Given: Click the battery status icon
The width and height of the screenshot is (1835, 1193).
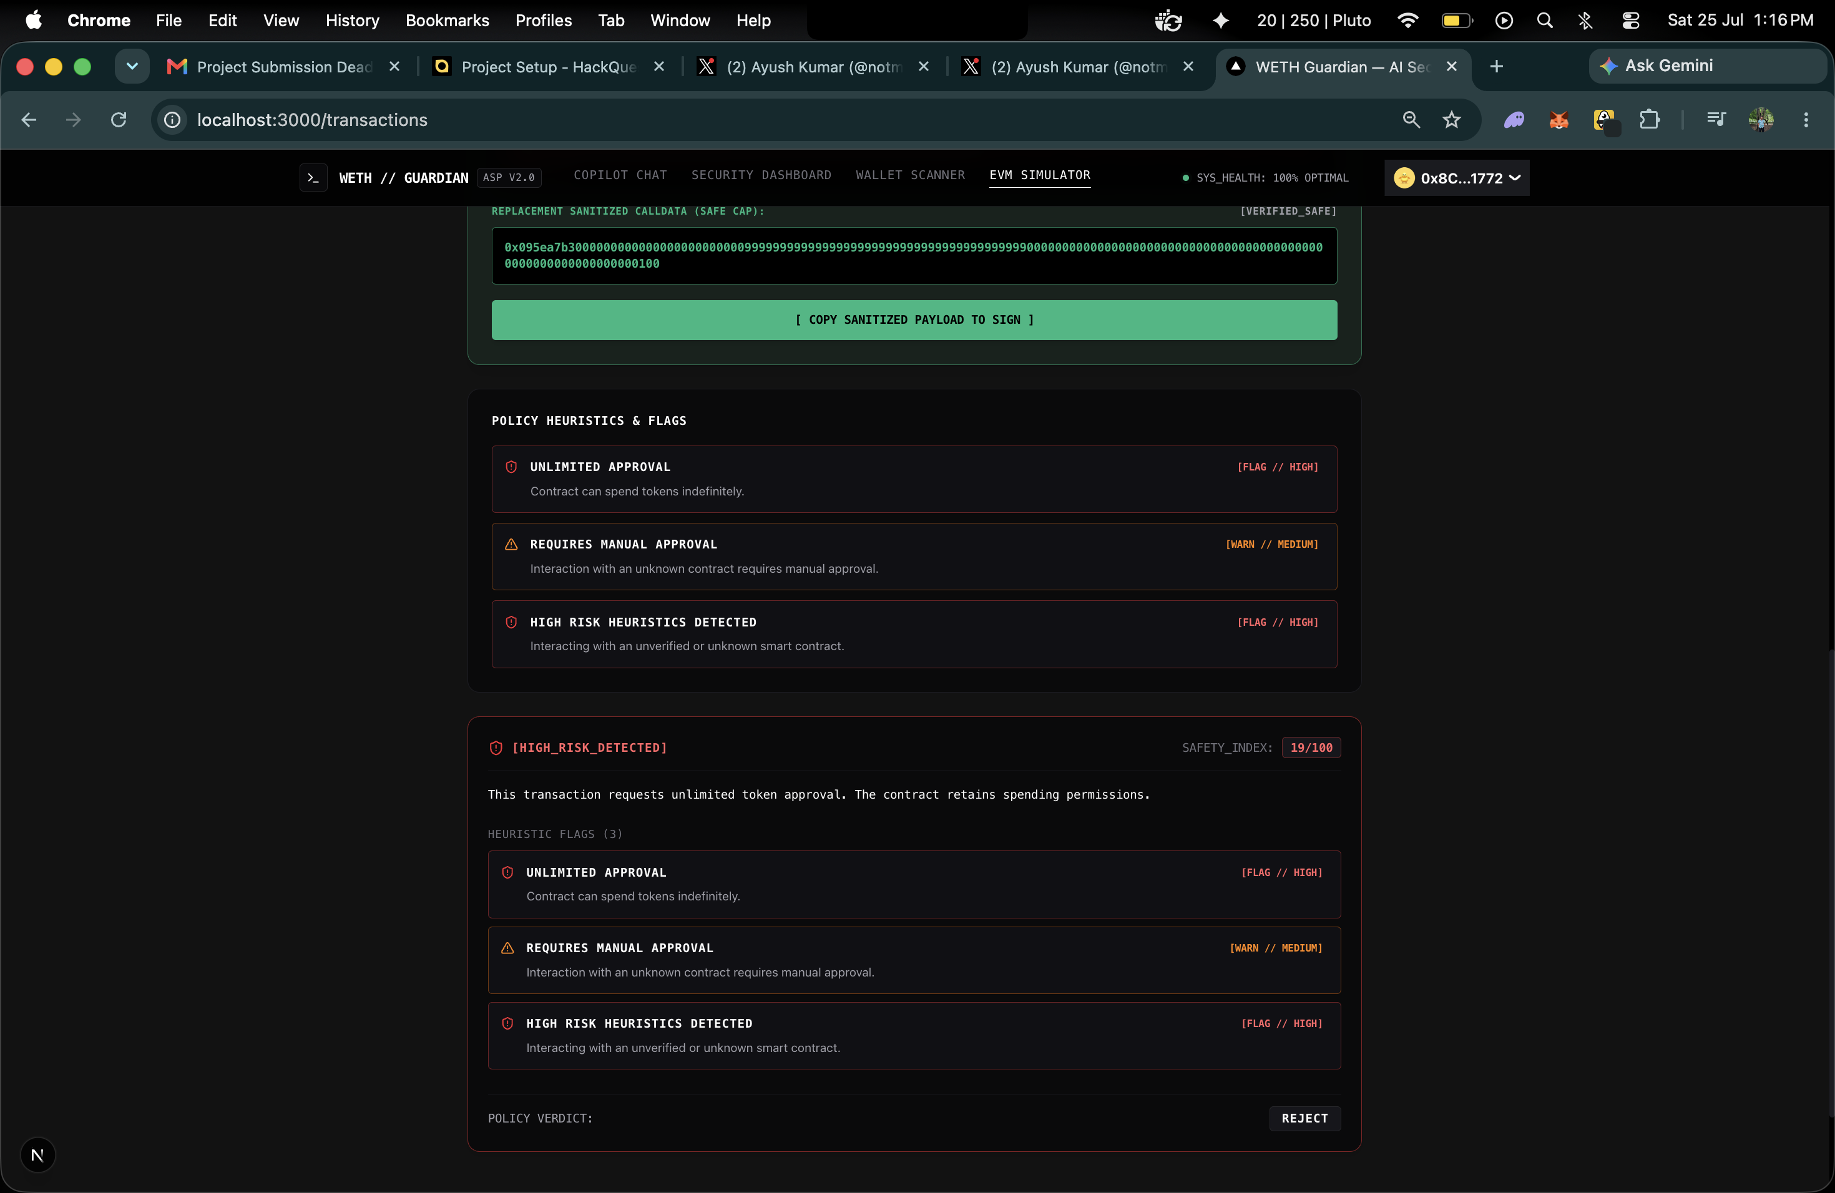Looking at the screenshot, I should (x=1456, y=21).
